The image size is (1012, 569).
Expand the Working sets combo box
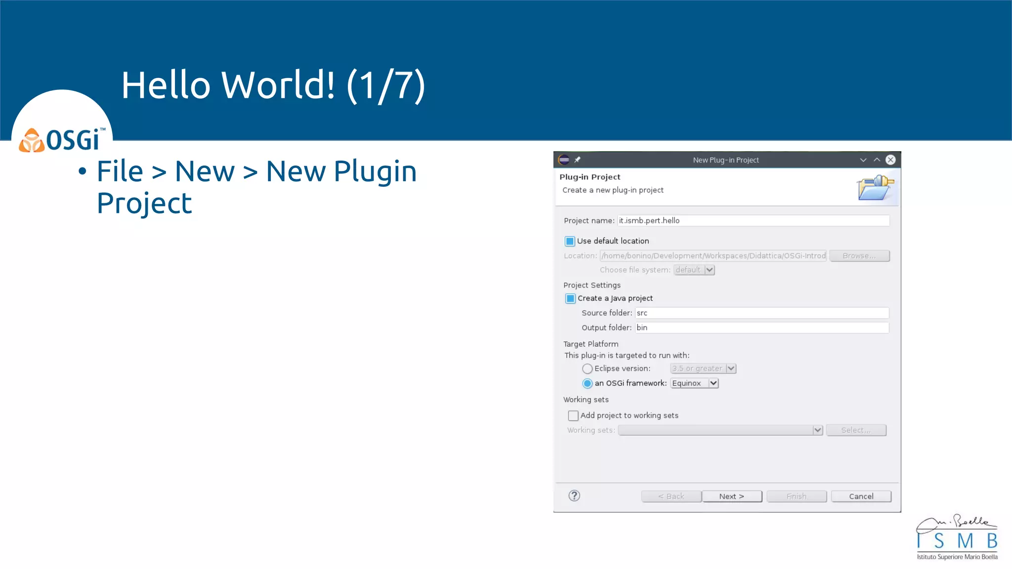[720, 430]
